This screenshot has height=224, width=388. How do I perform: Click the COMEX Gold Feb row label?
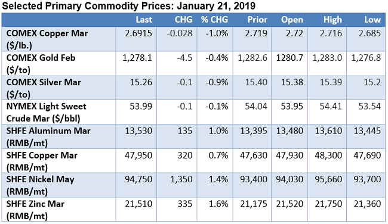coord(41,64)
